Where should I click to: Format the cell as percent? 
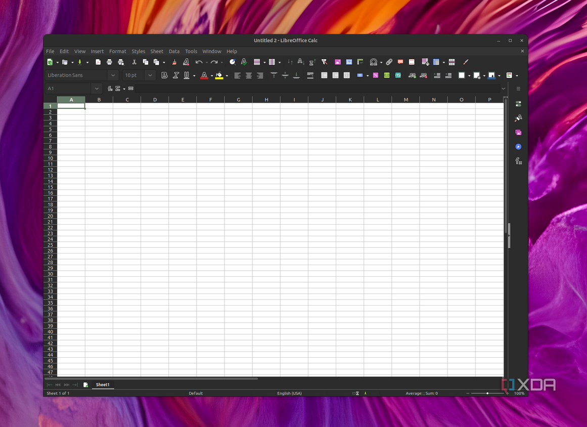tap(376, 75)
